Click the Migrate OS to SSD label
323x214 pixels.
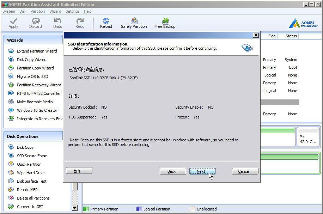(32, 77)
